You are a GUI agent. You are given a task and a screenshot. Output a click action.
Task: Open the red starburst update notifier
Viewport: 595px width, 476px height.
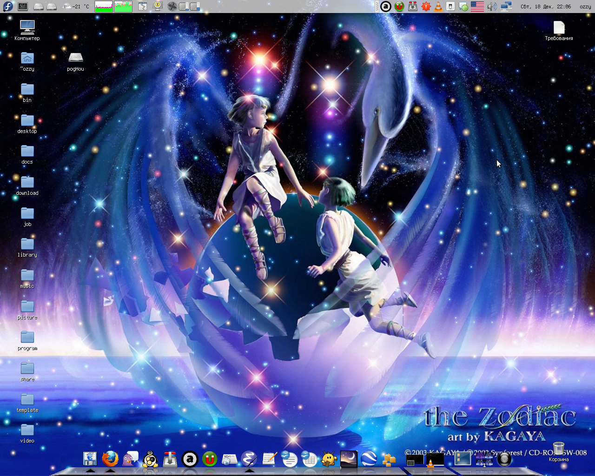(x=425, y=7)
